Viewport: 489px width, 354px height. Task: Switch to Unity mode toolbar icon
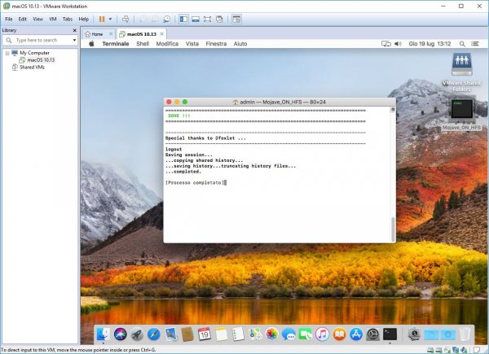(x=219, y=20)
